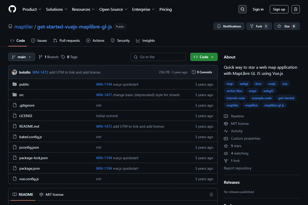Focus the Go to file search field
308x205 pixels.
pos(158,57)
